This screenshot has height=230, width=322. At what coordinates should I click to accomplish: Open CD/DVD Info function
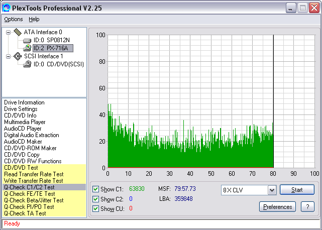20,116
